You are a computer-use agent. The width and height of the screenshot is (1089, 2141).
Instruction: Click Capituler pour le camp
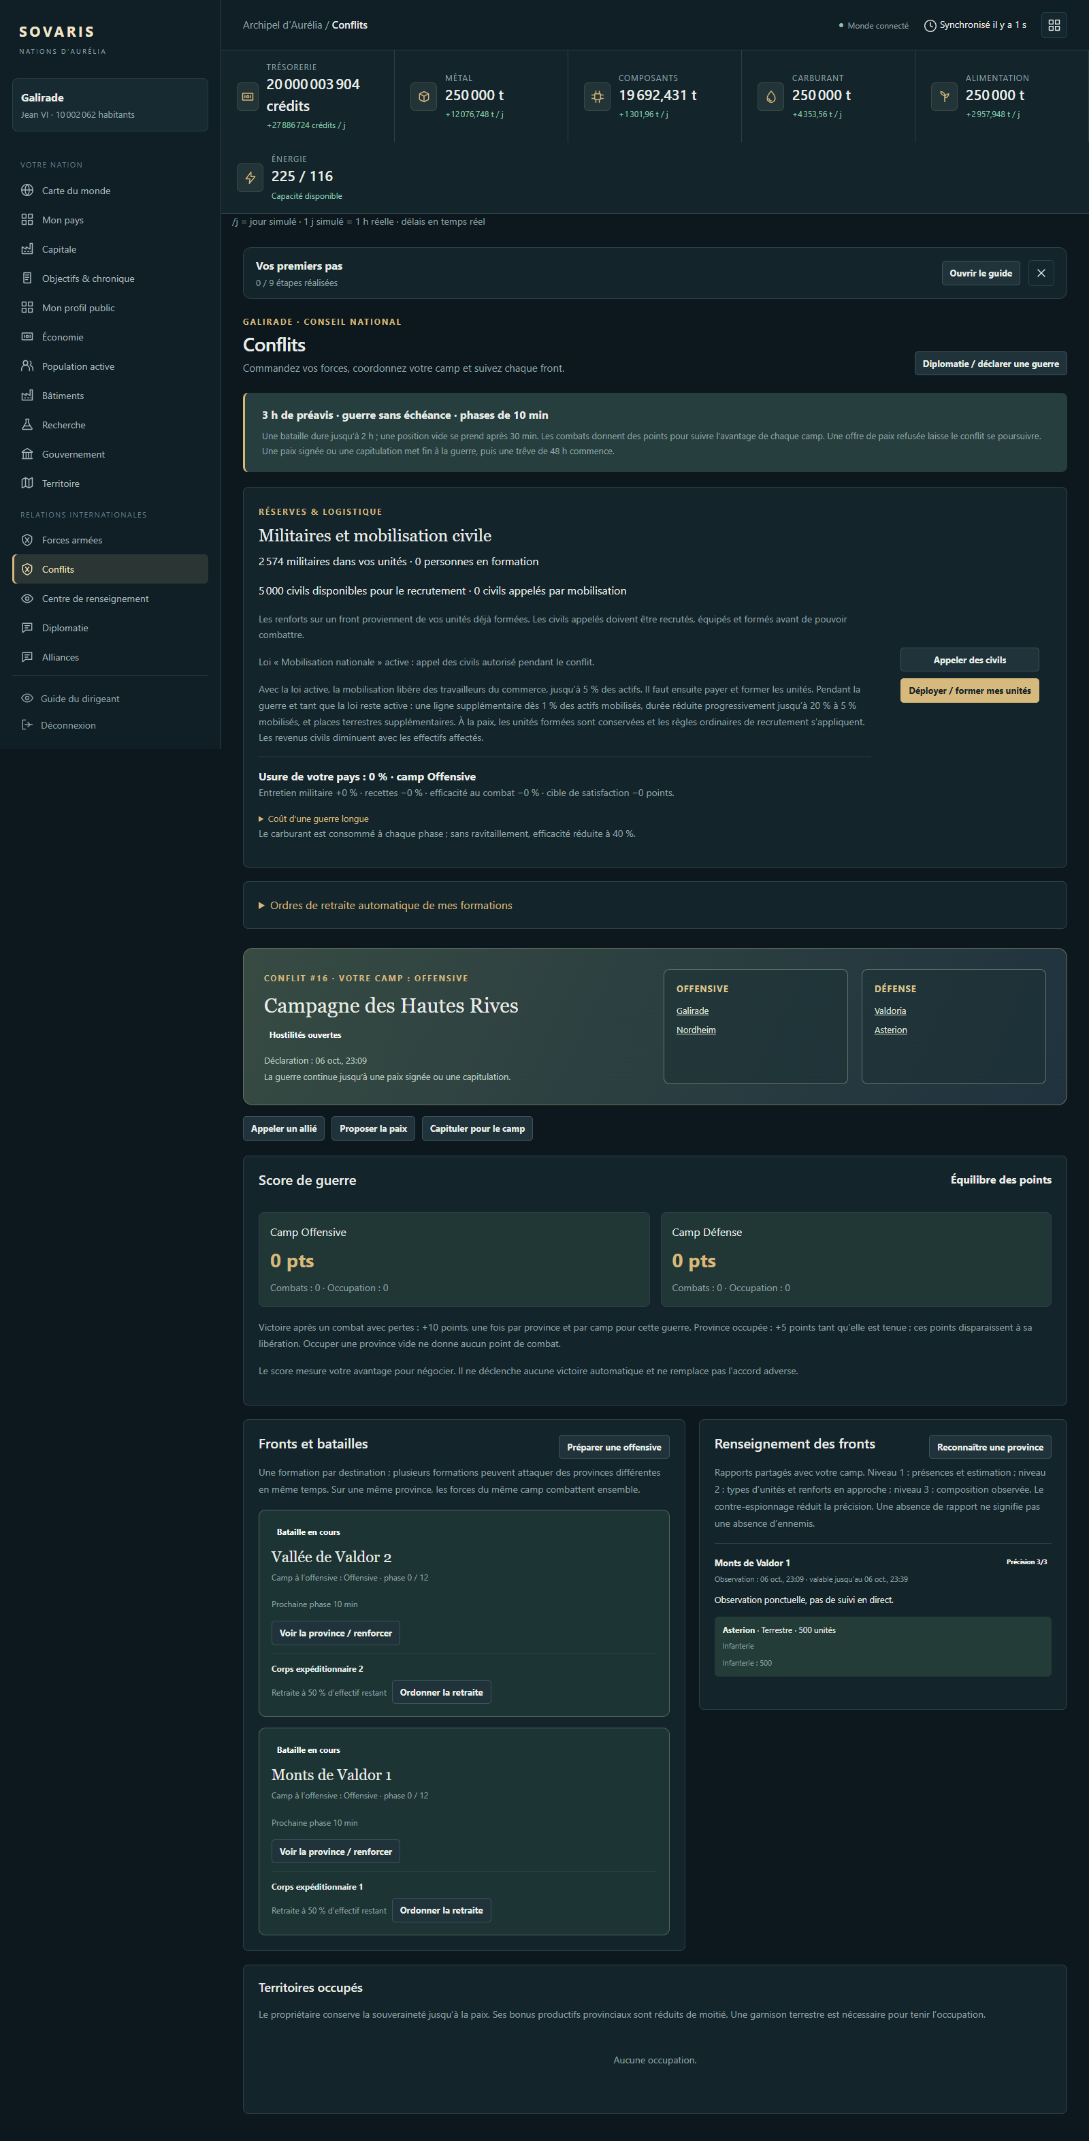tap(477, 1128)
